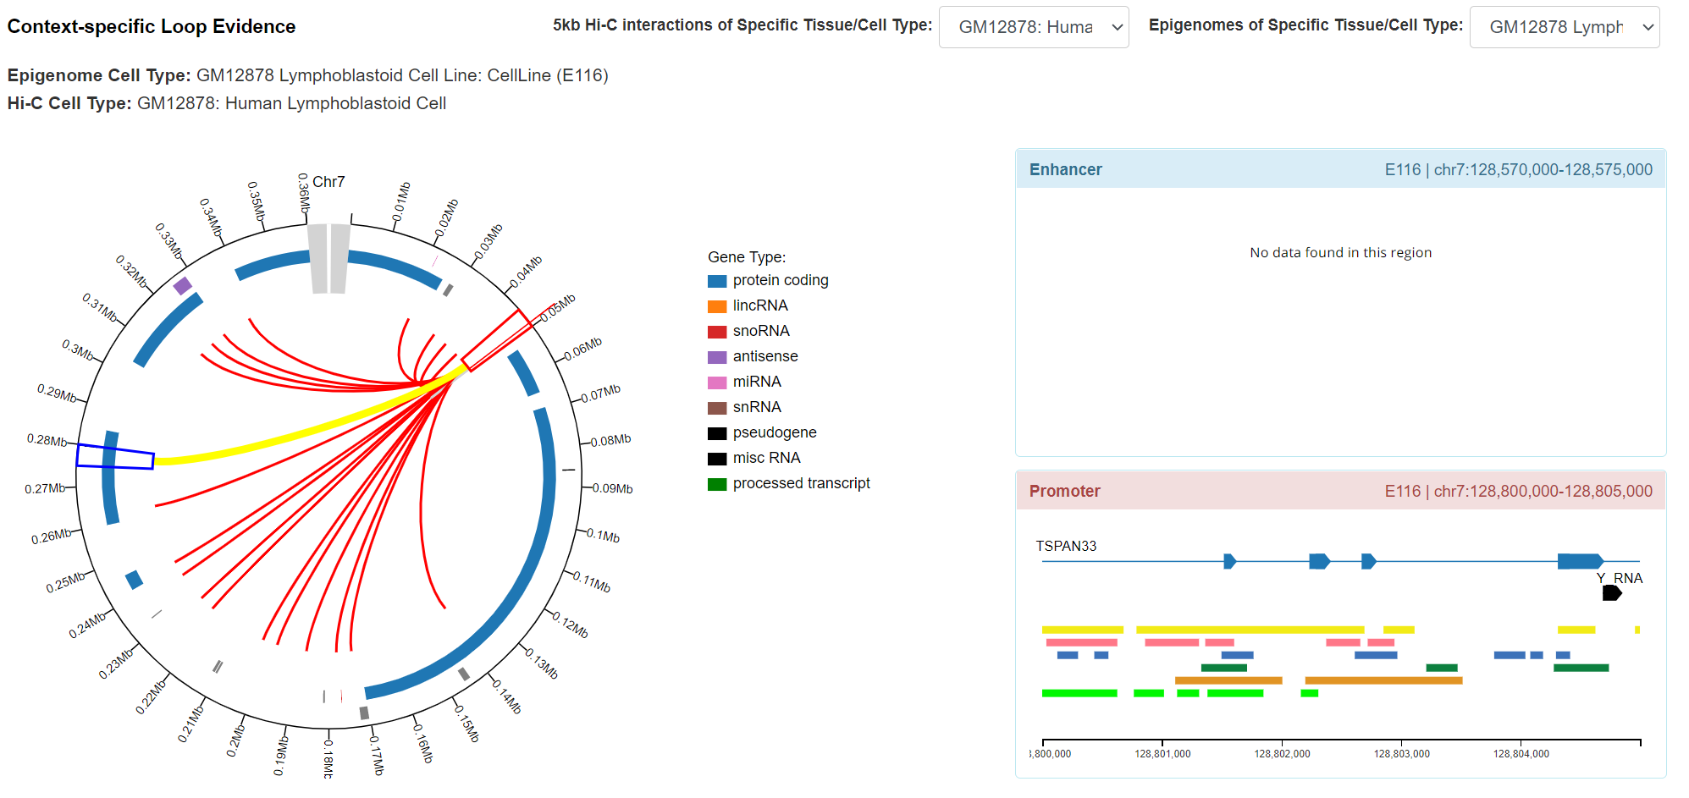Viewport: 1689px width, 798px height.
Task: Click the Promoter panel header
Action: pos(1341,491)
